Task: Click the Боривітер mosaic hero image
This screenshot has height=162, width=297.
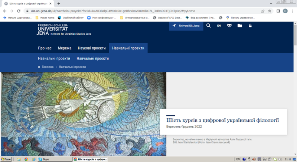Action: tap(84, 114)
